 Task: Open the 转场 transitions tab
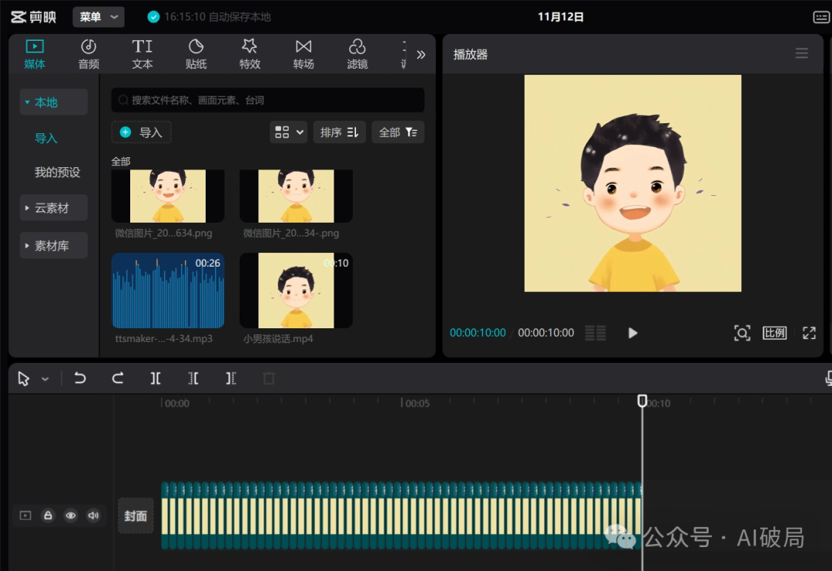click(x=304, y=54)
